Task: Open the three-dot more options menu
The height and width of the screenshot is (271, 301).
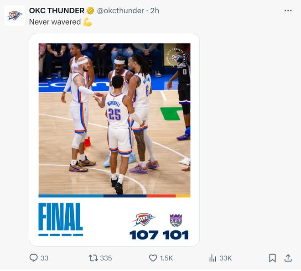Action: (288, 10)
